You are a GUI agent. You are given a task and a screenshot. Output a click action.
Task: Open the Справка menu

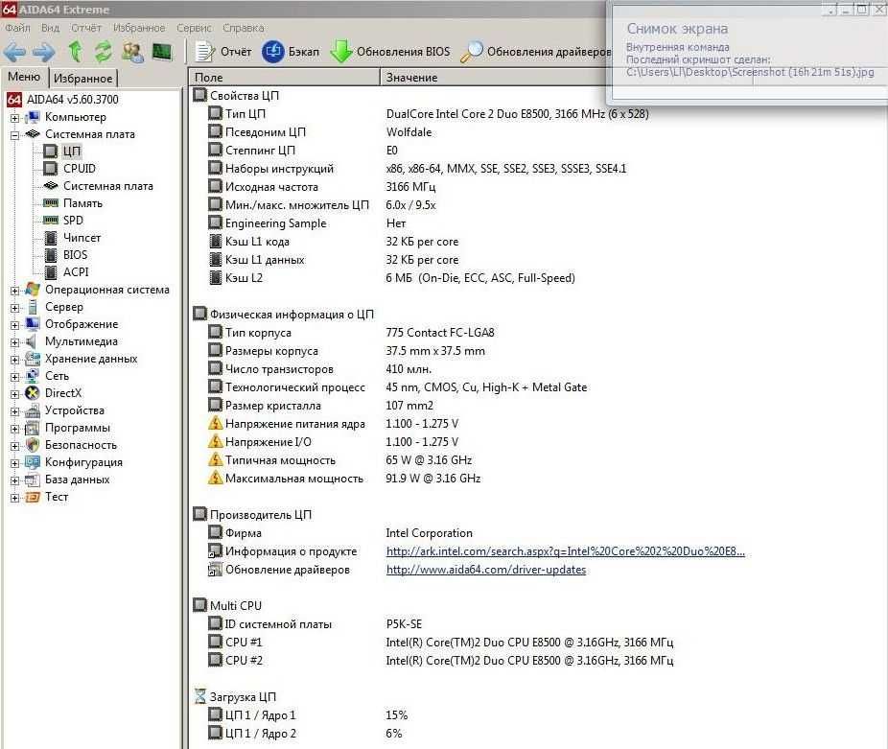243,28
